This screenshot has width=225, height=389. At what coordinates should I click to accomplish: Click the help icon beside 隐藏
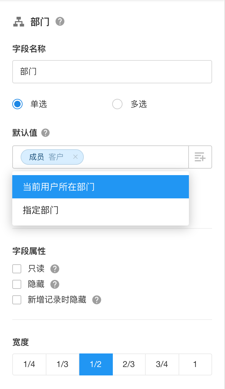tap(55, 284)
